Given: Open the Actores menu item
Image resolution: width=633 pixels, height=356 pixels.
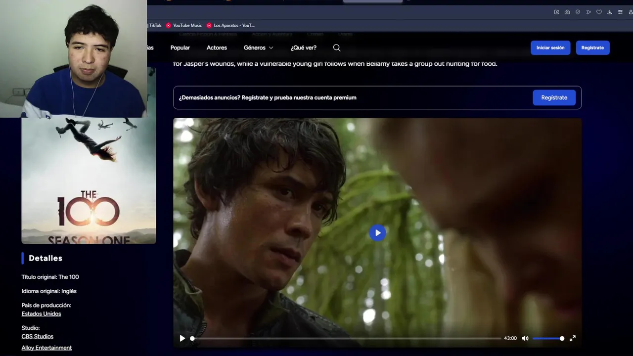Looking at the screenshot, I should click(217, 48).
